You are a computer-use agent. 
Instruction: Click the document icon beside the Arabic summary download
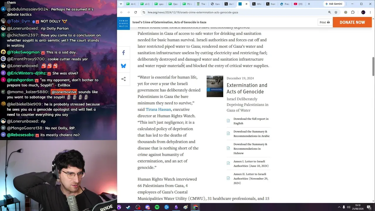coord(228,133)
